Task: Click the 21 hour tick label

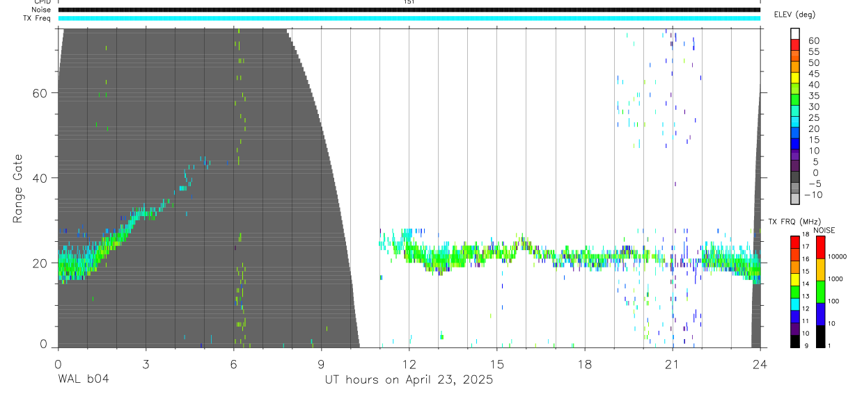Action: click(x=673, y=363)
